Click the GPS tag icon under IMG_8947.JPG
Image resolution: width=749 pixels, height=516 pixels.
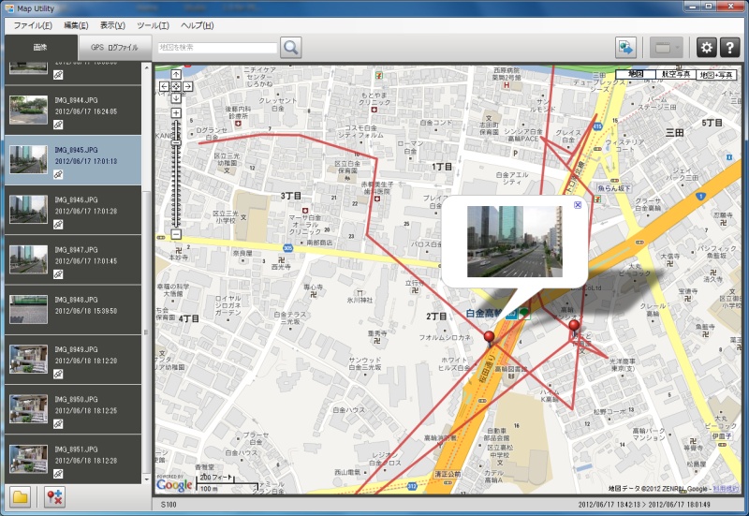point(58,274)
